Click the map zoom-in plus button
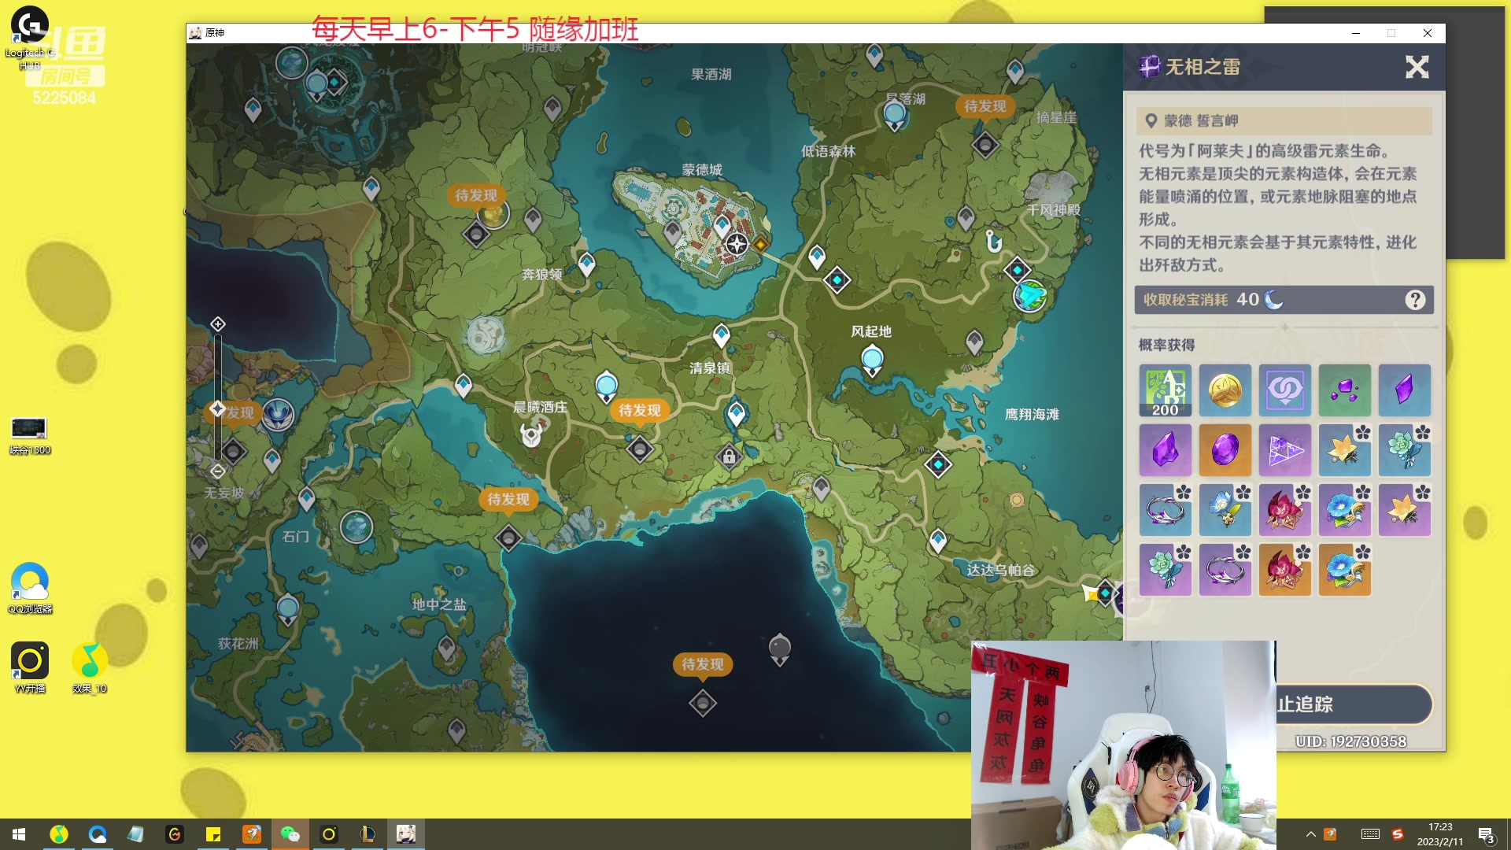 [218, 324]
